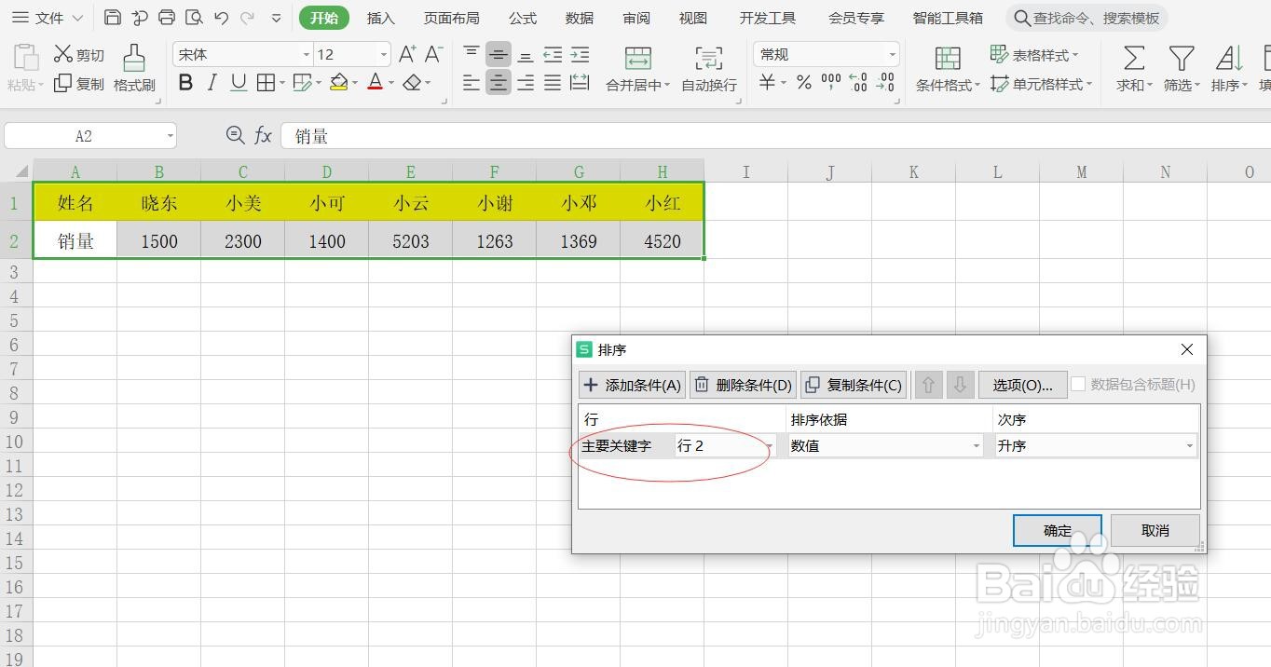The width and height of the screenshot is (1271, 667).
Task: Cut selection with 剪切
Action: click(79, 55)
